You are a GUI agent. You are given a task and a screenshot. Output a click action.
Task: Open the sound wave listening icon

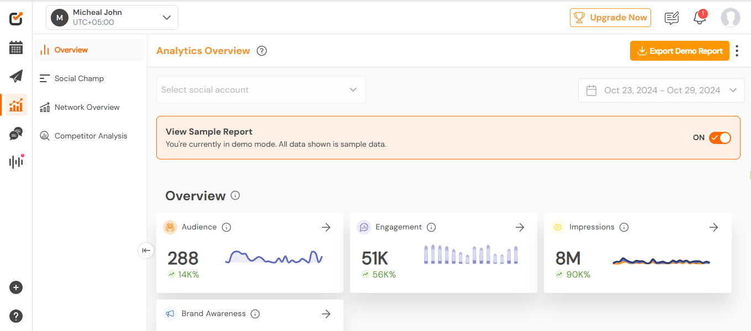tap(16, 162)
